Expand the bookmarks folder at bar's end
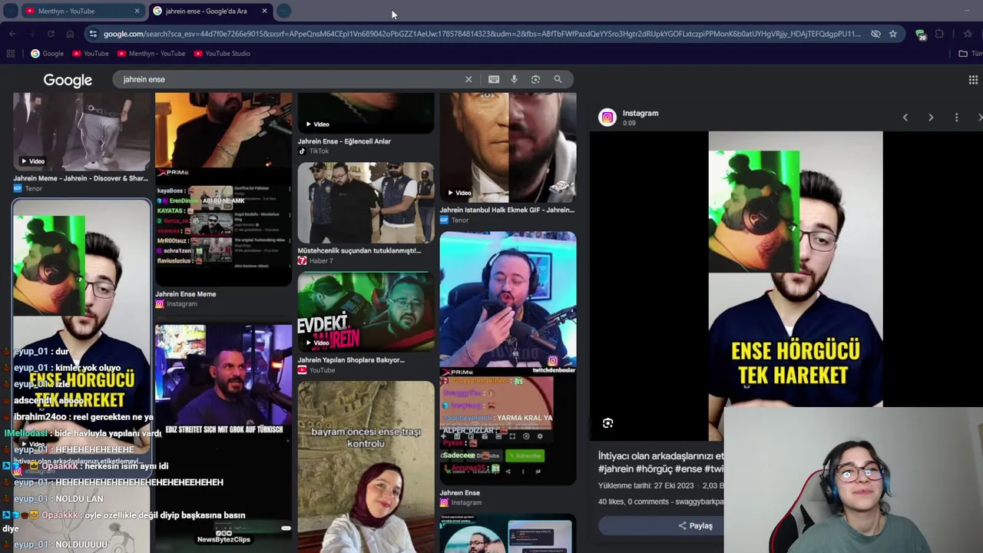This screenshot has height=553, width=983. [x=970, y=54]
